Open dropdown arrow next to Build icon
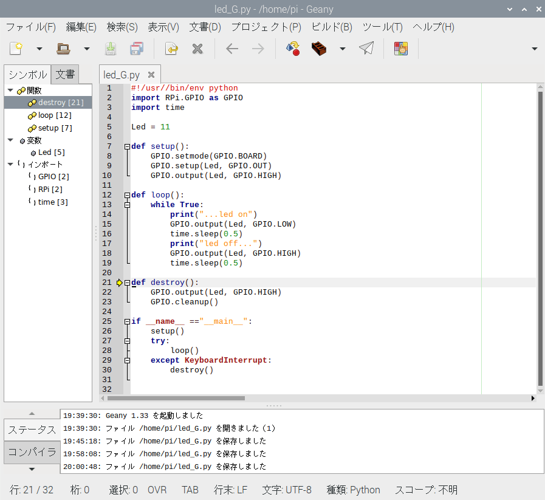 pos(342,49)
